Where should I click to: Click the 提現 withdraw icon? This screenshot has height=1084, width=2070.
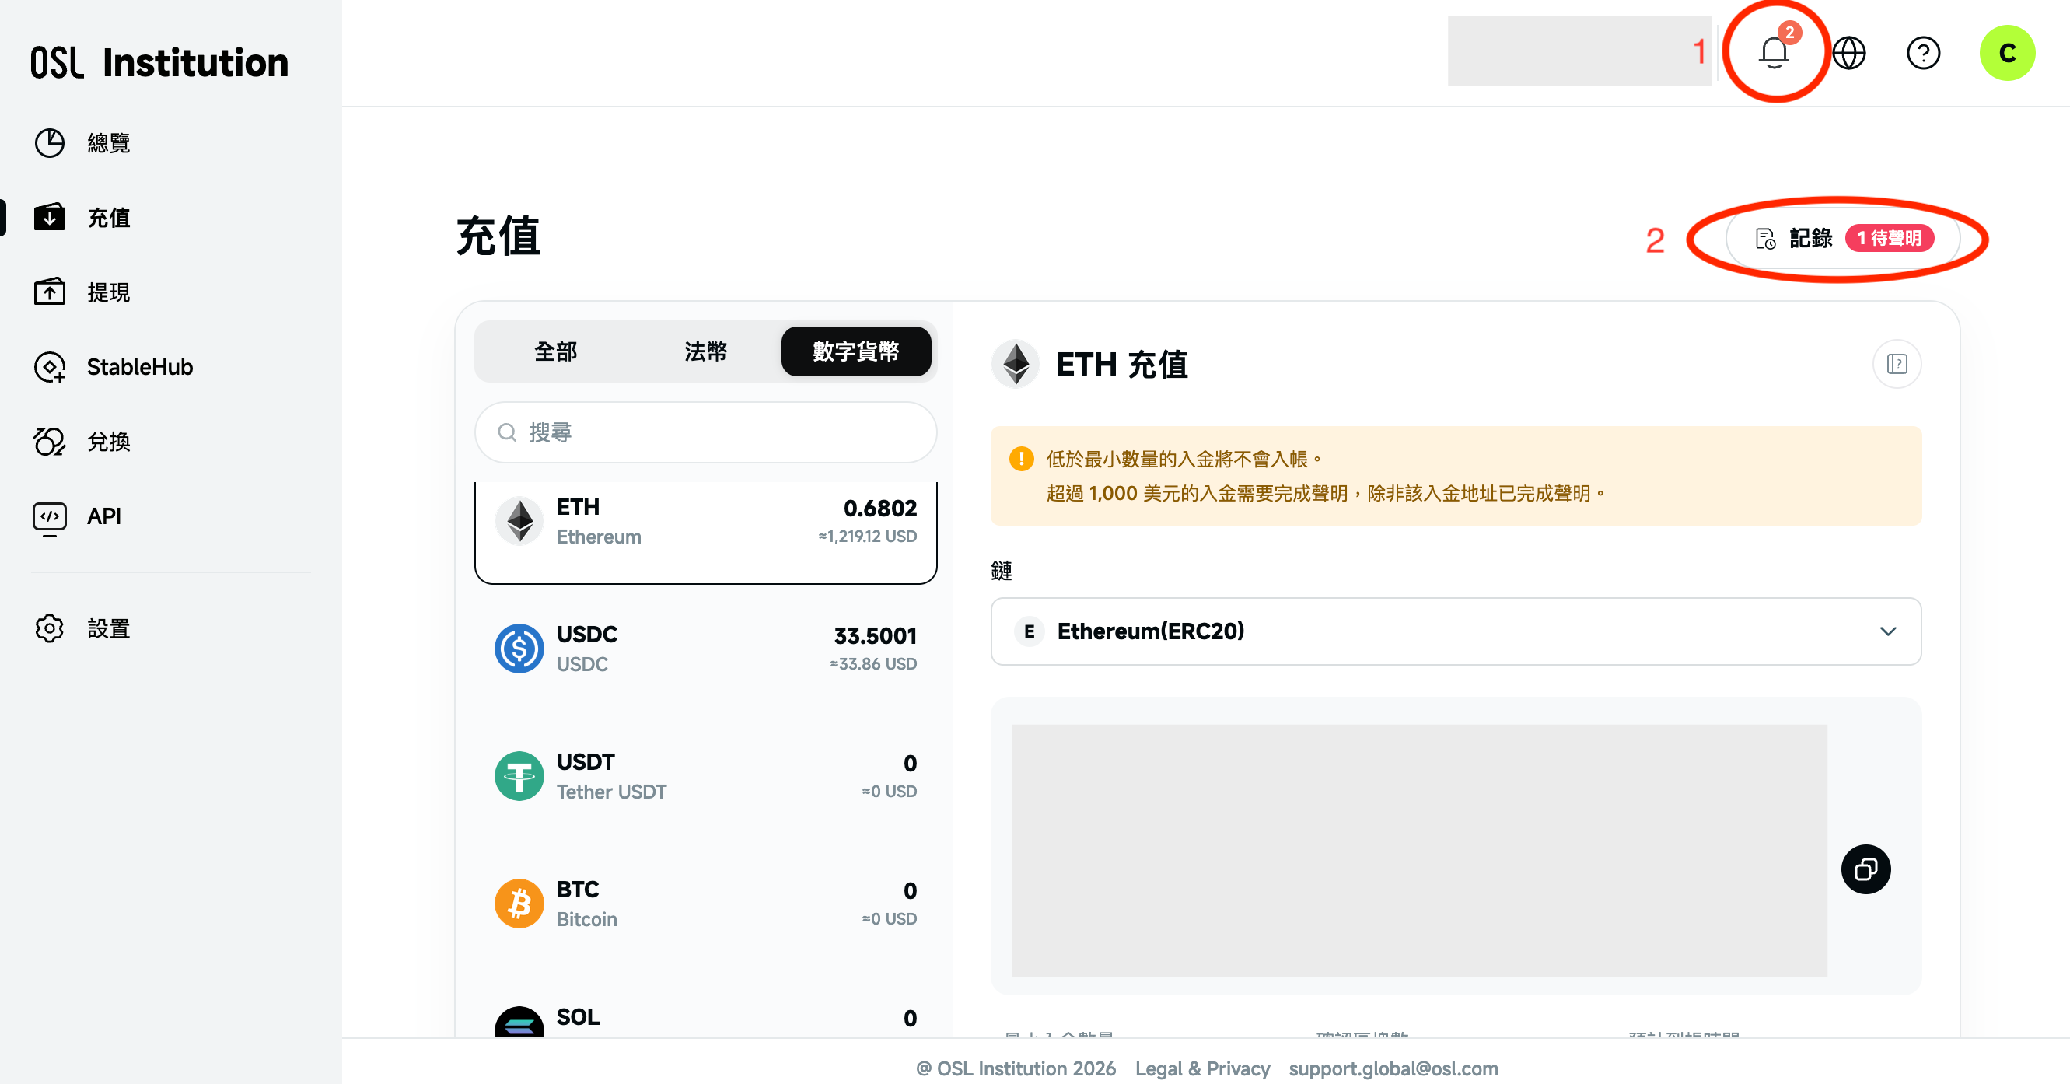pos(49,292)
